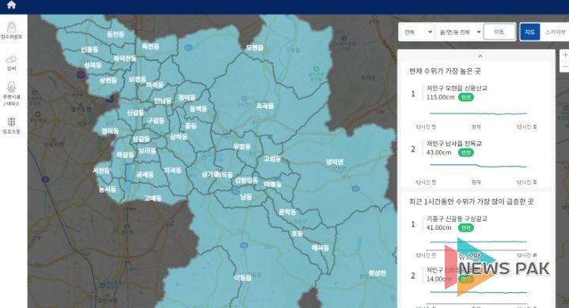Click 정덕천동 label on the map
569x308 pixels.
(124, 58)
